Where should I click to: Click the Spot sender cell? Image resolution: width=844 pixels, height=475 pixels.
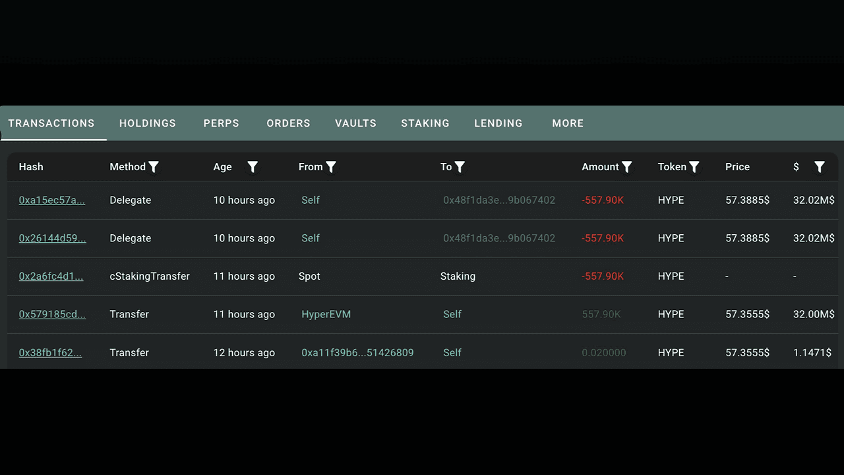point(309,276)
